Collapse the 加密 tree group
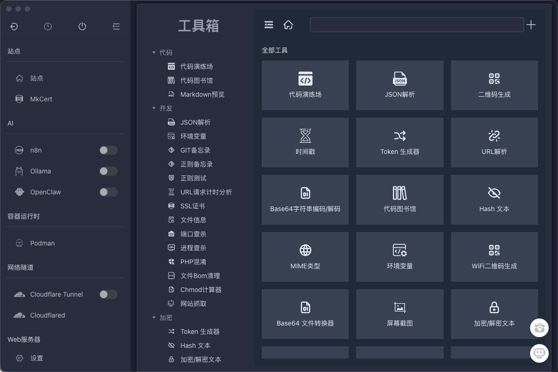Viewport: 558px width, 372px height. click(x=154, y=318)
